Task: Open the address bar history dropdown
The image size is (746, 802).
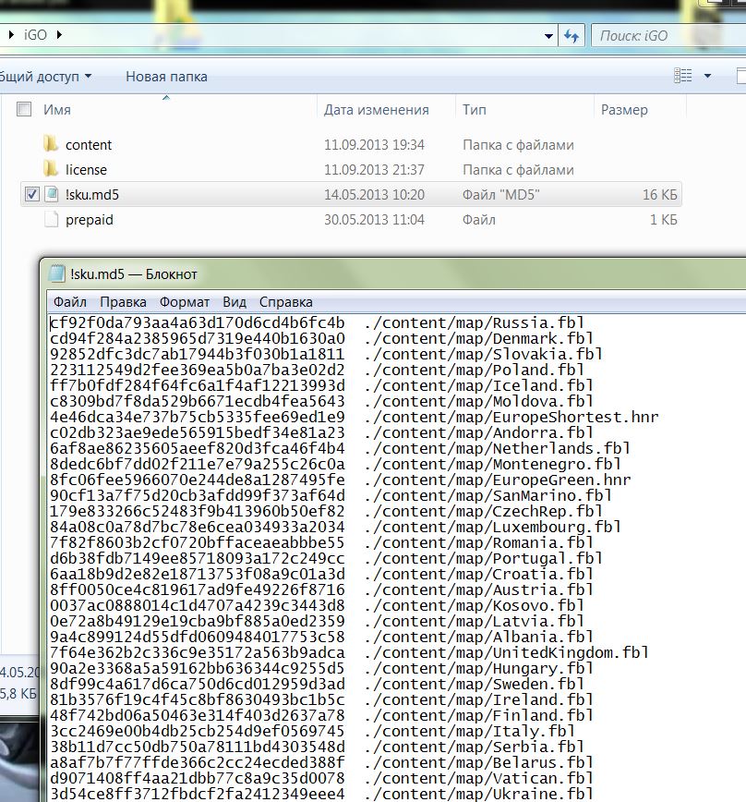Action: [x=548, y=35]
